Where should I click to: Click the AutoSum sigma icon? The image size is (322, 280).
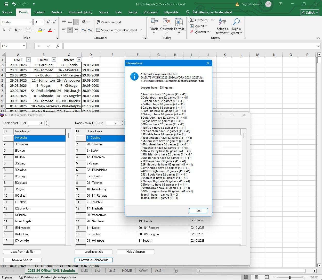pos(192,20)
